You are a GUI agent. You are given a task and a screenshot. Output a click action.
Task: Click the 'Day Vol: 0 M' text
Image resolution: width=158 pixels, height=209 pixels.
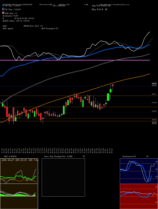point(99,9)
